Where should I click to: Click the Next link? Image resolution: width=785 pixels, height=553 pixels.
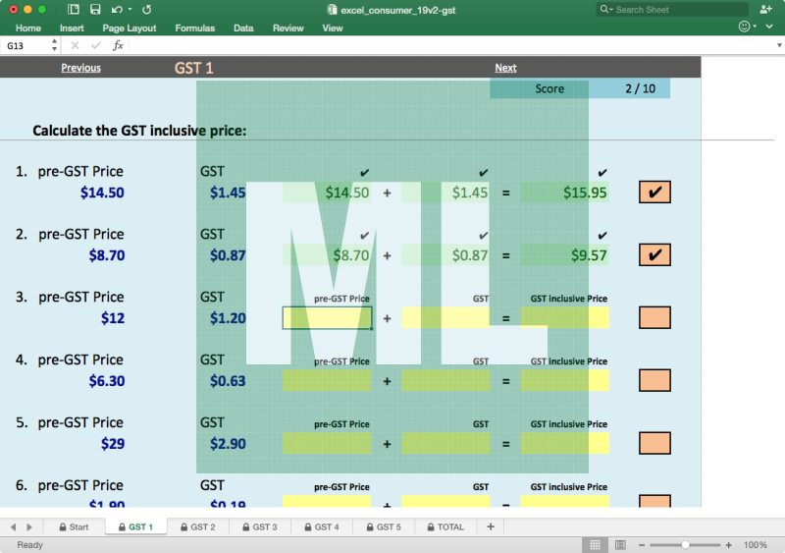click(505, 68)
